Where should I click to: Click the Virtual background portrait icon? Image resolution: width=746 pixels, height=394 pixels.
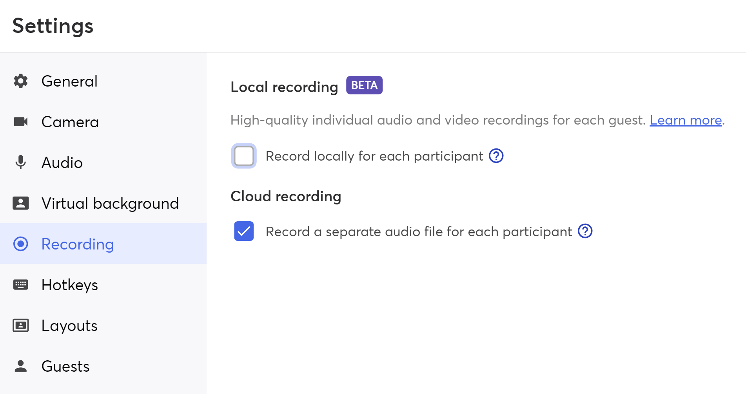click(21, 203)
